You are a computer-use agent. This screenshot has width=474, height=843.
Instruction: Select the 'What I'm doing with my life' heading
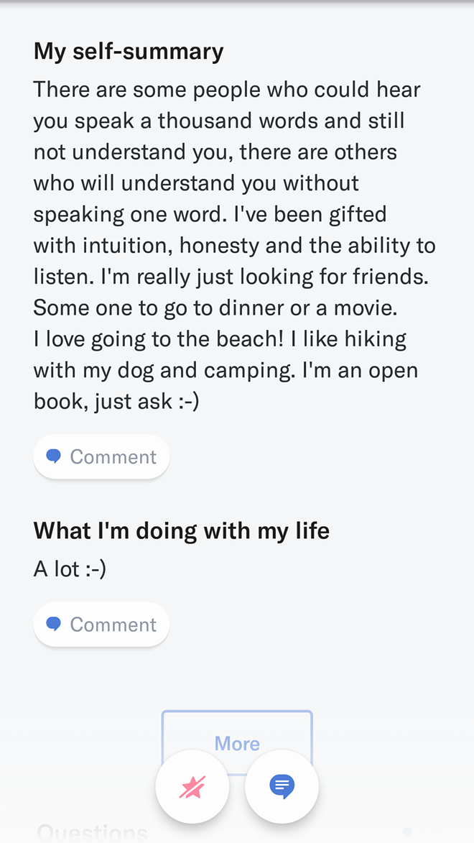pos(181,530)
